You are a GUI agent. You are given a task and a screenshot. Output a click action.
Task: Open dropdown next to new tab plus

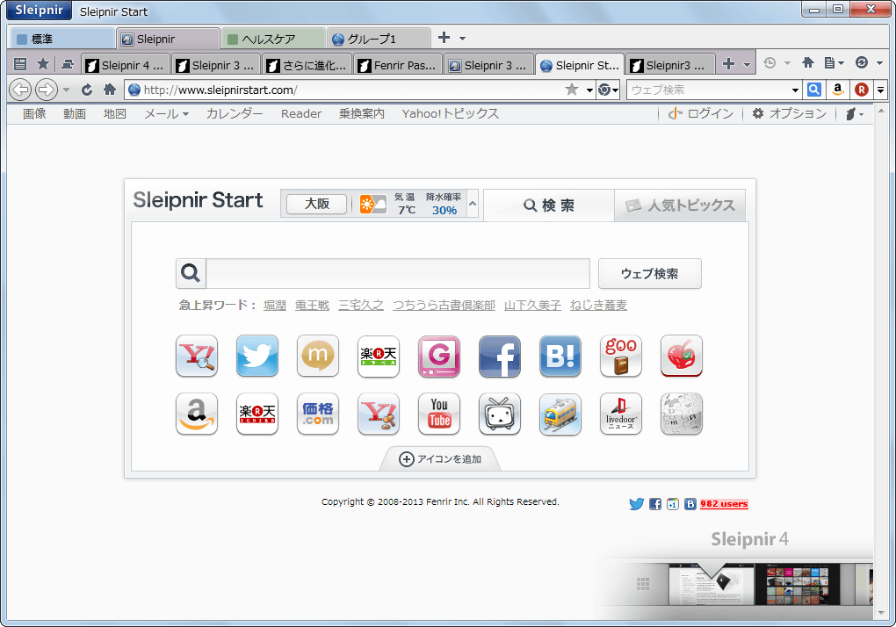pyautogui.click(x=747, y=65)
